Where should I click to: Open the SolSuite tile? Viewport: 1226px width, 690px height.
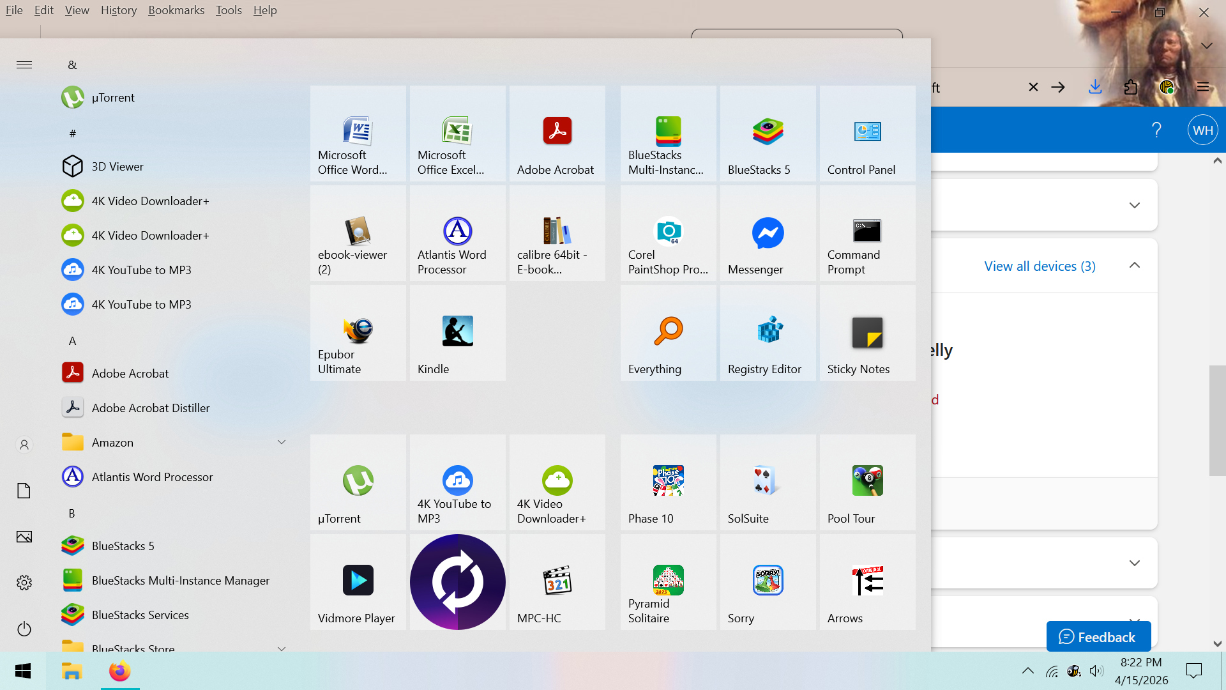[768, 482]
